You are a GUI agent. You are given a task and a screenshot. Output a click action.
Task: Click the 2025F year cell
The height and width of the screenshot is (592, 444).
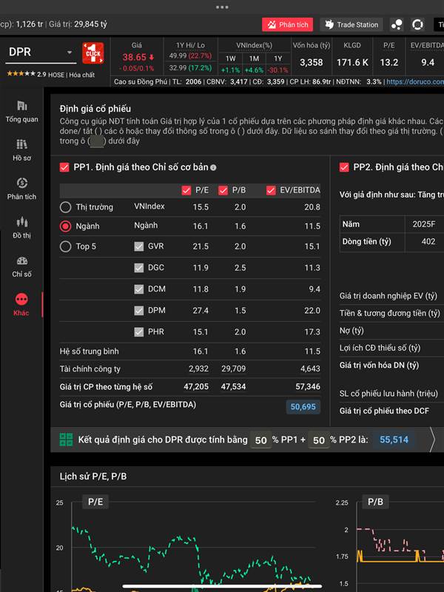coord(423,224)
